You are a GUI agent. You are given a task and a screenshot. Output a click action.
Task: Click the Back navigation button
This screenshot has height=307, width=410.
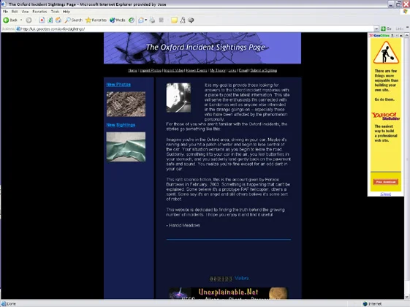10,20
